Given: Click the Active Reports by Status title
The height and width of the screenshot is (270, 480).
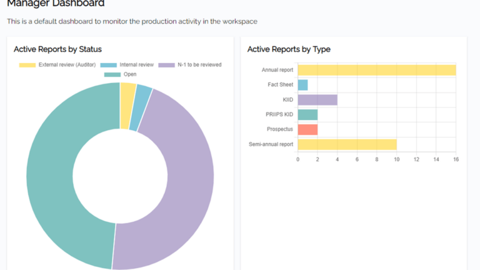Looking at the screenshot, I should coord(57,49).
